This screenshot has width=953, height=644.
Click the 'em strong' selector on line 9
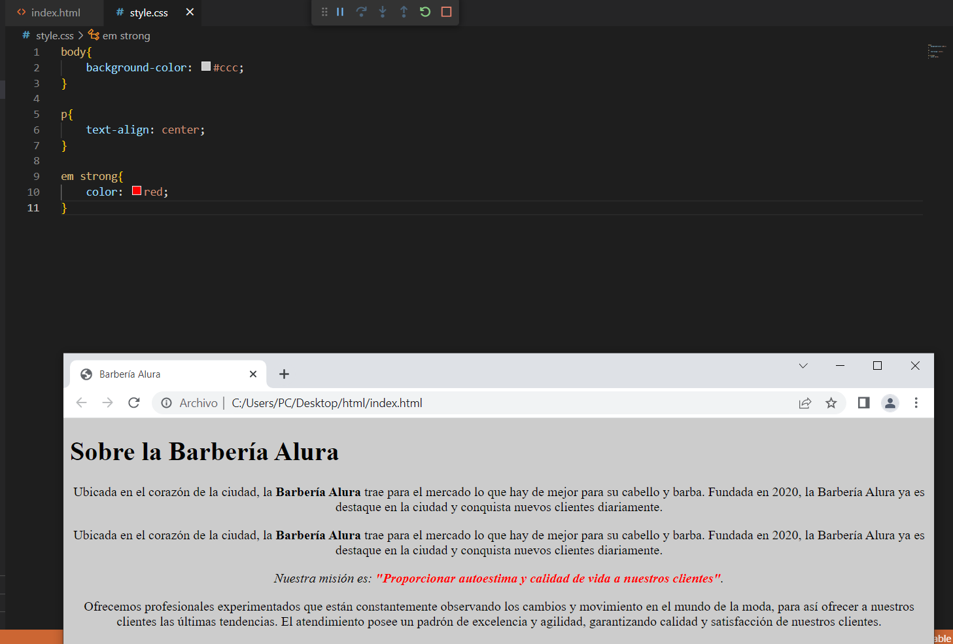click(90, 176)
